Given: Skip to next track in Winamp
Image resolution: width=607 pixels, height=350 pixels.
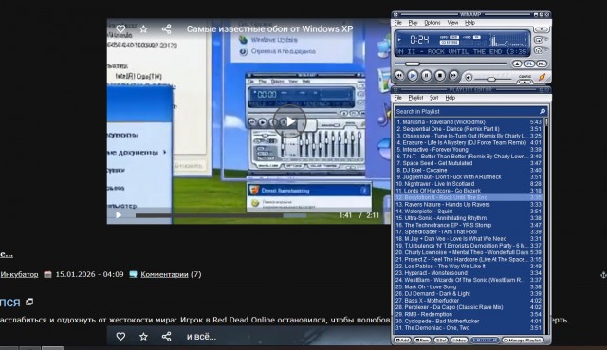Looking at the screenshot, I should click(x=453, y=76).
